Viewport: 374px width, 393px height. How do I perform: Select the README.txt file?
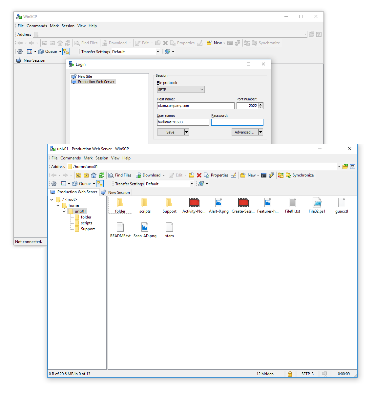click(x=120, y=230)
